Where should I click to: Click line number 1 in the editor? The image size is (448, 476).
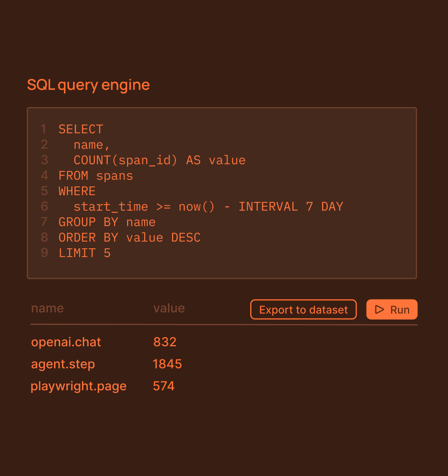(x=44, y=129)
